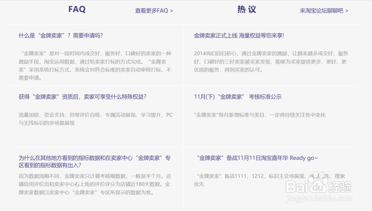The height and width of the screenshot is (211, 372).
Task: Open the 来淘宝论坛聊聊吧 link
Action: (x=324, y=11)
